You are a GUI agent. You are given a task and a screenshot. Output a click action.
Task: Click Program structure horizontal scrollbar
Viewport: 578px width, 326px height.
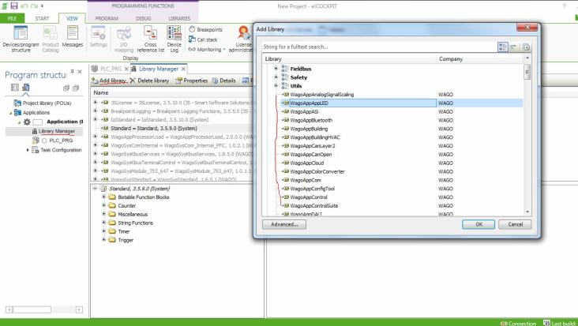coord(44,309)
